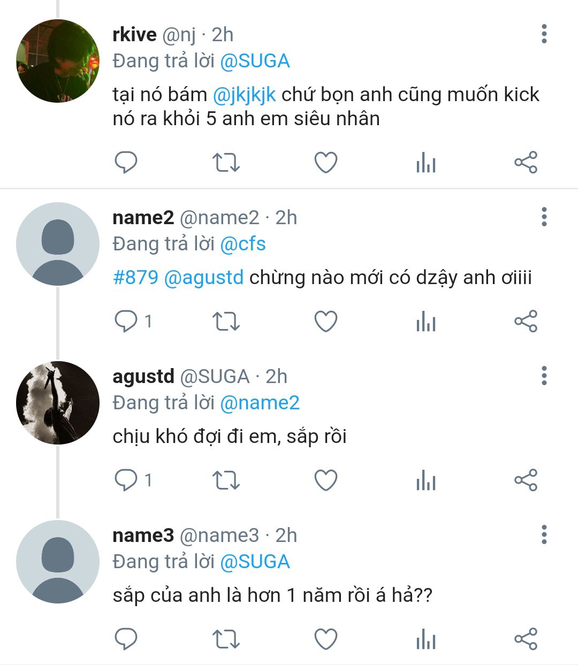
Task: Open rkive's profile picture
Action: coord(58,61)
